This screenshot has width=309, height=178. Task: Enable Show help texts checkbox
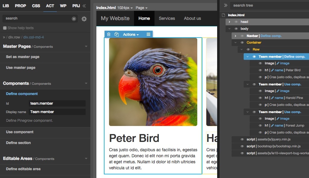click(5, 28)
